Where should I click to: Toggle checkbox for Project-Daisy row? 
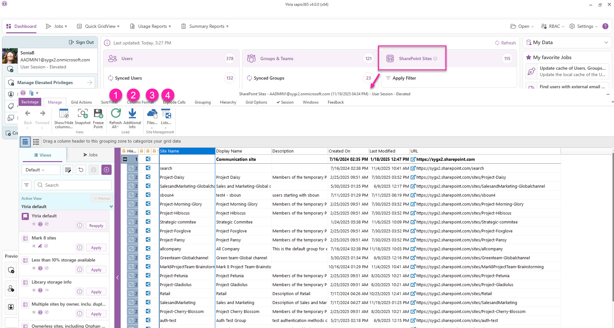131,177
